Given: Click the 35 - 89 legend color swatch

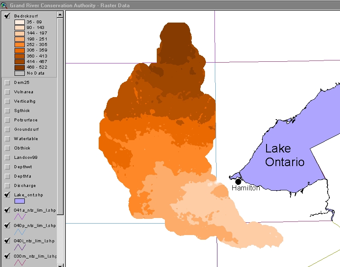Looking at the screenshot, I should [20, 22].
